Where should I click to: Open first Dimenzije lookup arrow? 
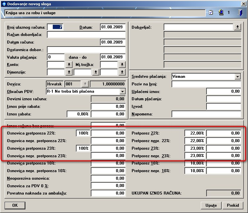69,72
